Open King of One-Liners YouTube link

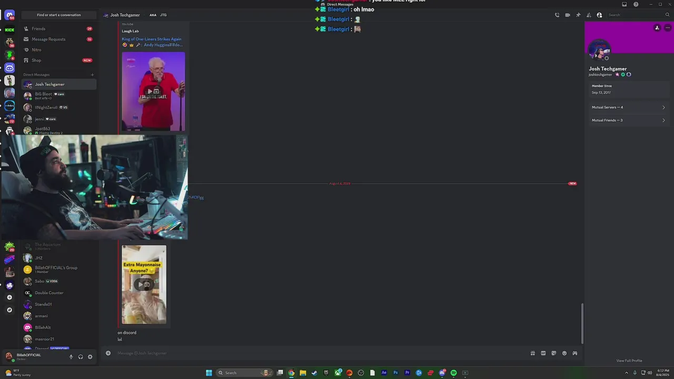point(152,42)
